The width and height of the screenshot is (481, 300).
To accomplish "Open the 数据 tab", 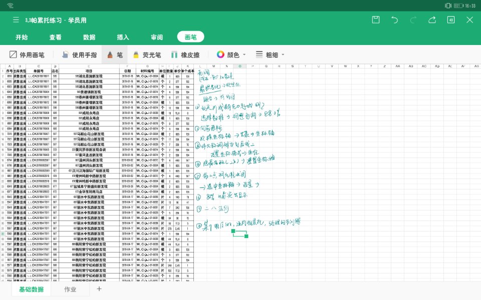I will point(89,37).
